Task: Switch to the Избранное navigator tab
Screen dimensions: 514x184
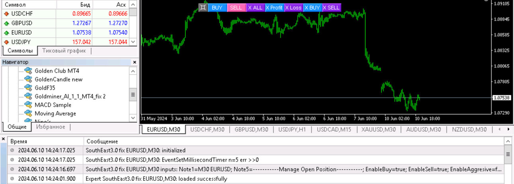Action: 51,127
